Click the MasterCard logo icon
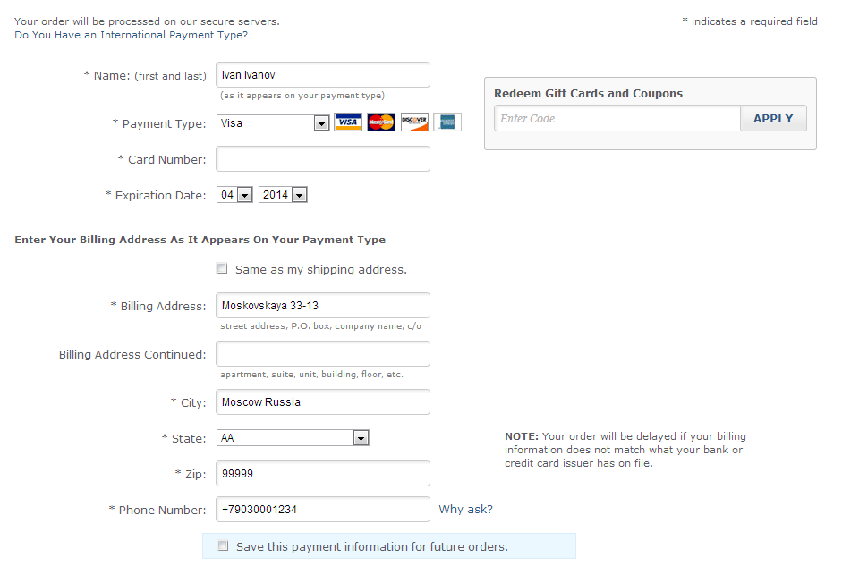The image size is (842, 566). coord(381,122)
